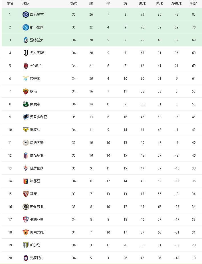Image resolution: width=202 pixels, height=264 pixels.
Task: Open the 贝内文托 team link
Action: point(37,232)
